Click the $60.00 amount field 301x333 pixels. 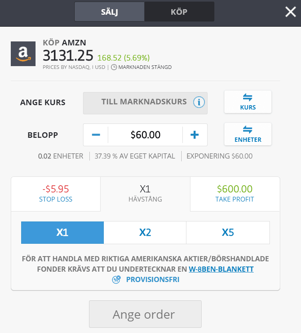click(145, 135)
